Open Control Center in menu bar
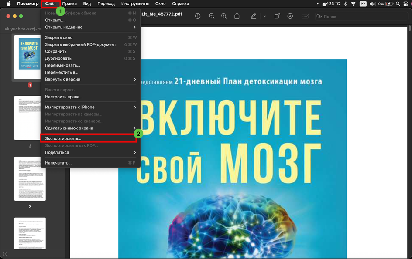The image size is (412, 259). pos(406,3)
